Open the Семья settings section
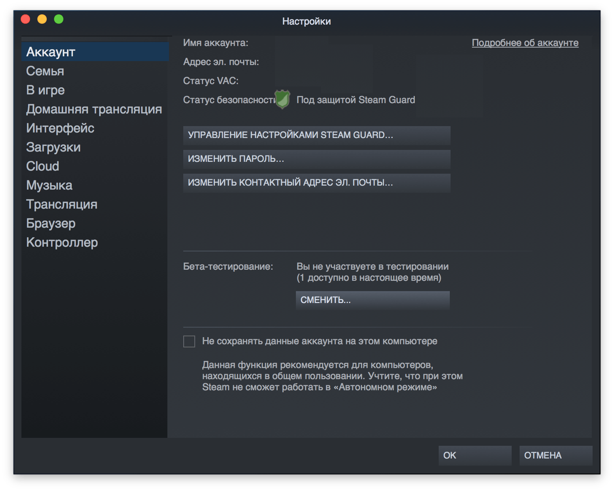Screen dimensions: 614x491 95,71
